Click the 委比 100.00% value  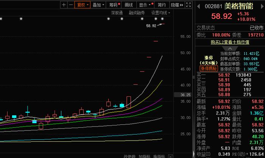(221, 35)
